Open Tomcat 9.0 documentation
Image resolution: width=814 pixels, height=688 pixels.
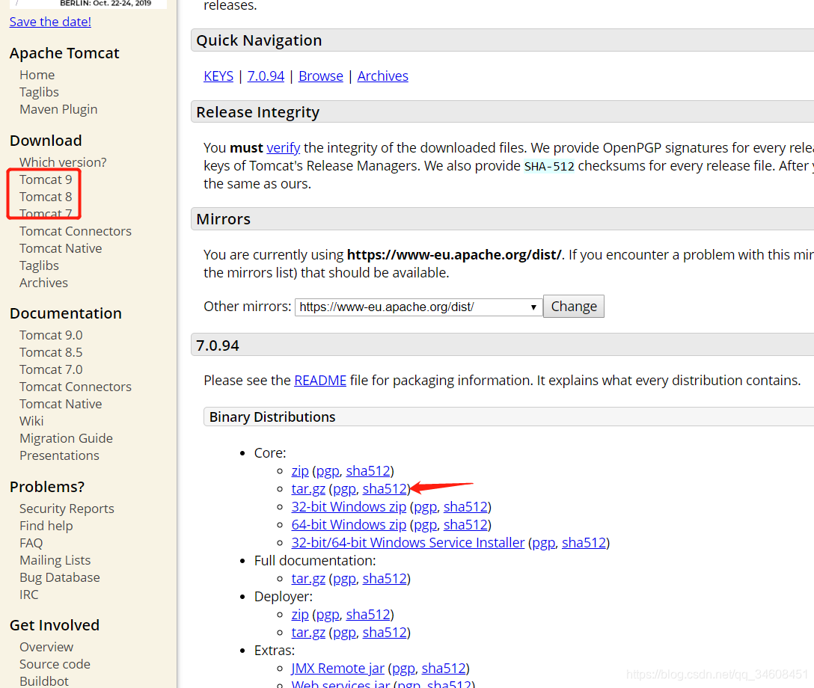51,335
